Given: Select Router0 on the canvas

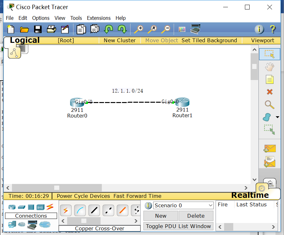Looking at the screenshot, I should pos(77,102).
